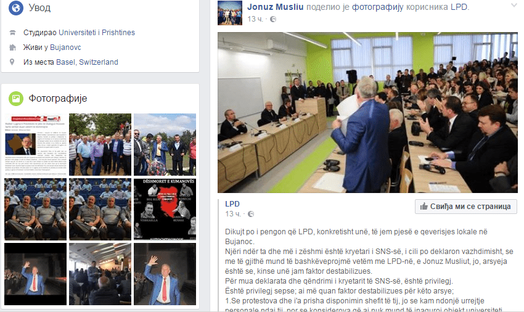Screen dimensions: 524x312
Task: Like the LPD page with Свиђа ми се страница
Action: point(466,207)
